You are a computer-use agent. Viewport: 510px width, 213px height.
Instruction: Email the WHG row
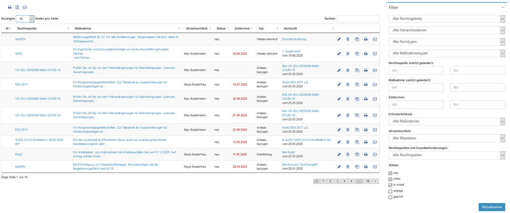375,53
